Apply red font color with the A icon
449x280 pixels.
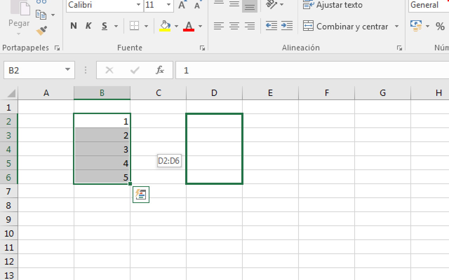point(189,26)
